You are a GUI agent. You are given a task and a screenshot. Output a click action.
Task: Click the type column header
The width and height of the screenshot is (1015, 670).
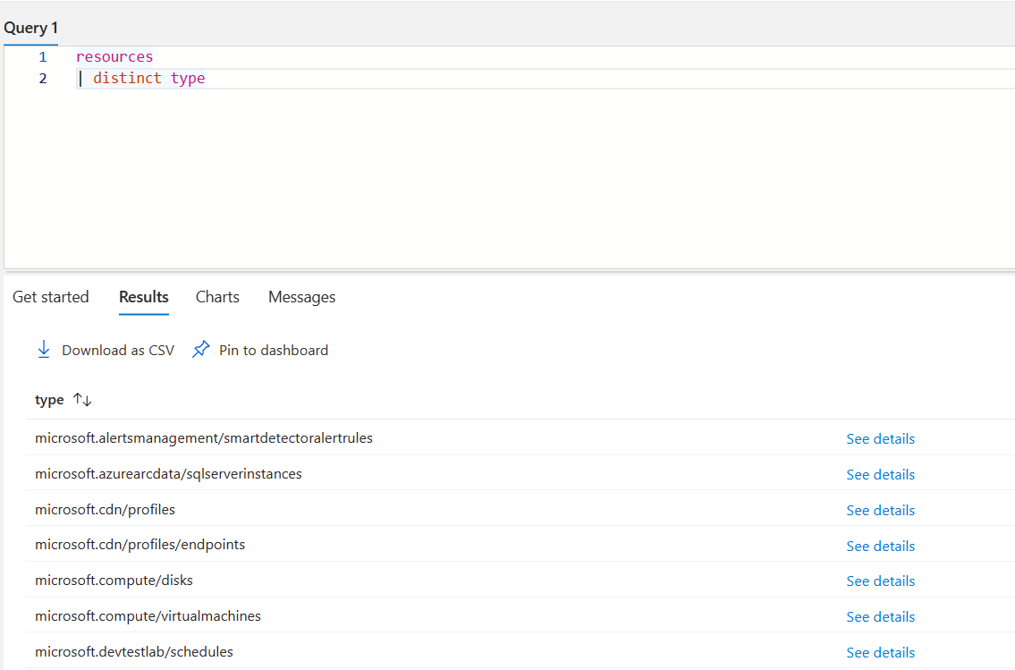[49, 399]
